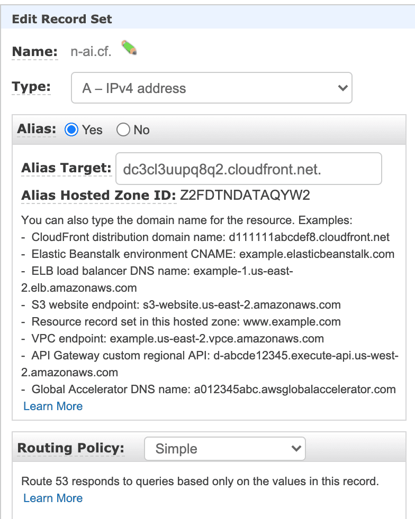Click the Alias Hosted Zone ID label
Image resolution: width=415 pixels, height=519 pixels.
[x=98, y=196]
